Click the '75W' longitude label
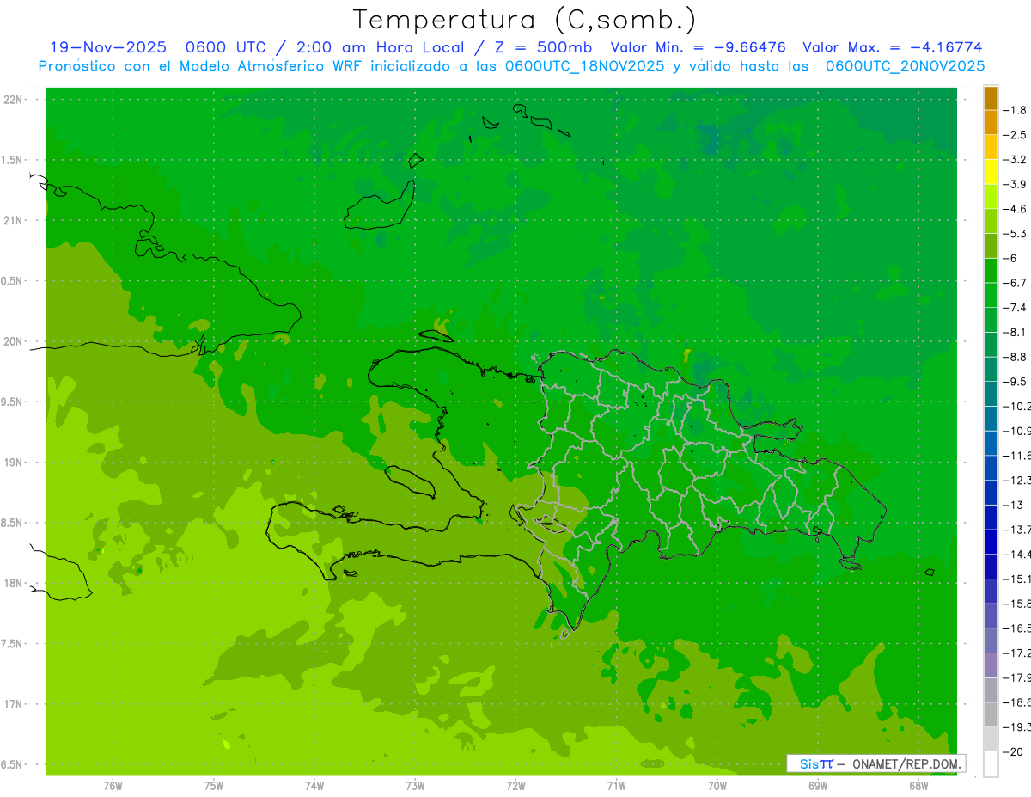The image size is (1031, 797). (214, 785)
